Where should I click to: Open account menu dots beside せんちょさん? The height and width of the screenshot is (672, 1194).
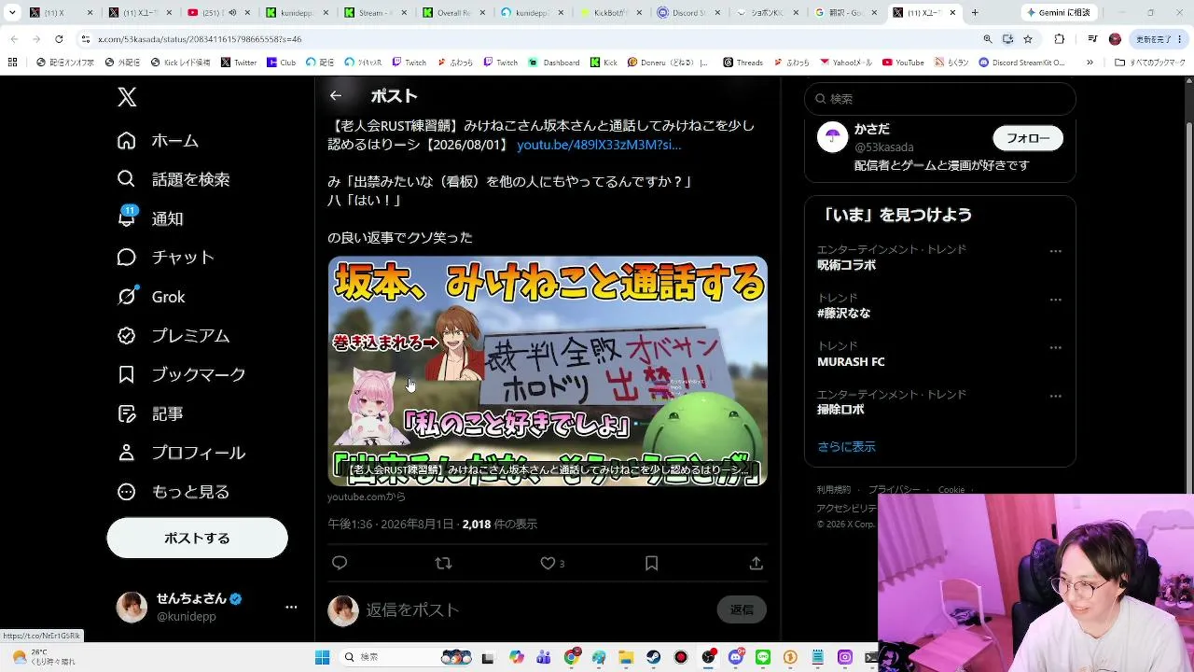coord(291,607)
